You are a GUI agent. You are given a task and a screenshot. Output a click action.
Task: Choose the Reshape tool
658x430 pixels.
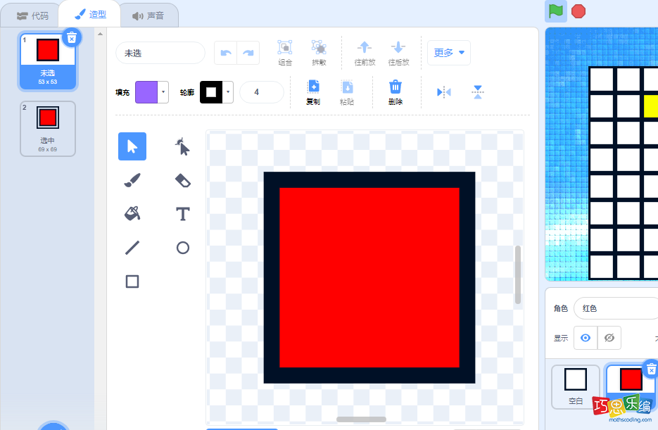click(x=183, y=146)
